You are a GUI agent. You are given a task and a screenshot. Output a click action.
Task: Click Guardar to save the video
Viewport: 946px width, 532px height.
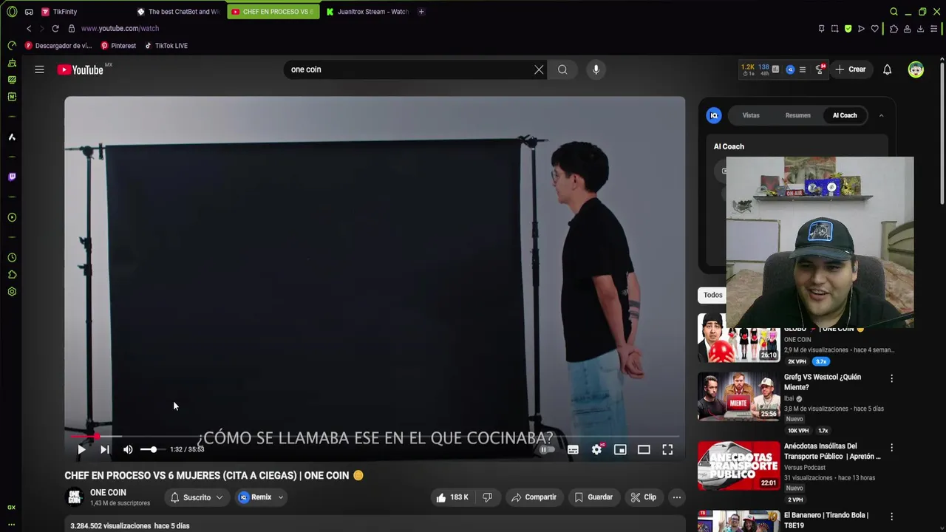click(593, 497)
